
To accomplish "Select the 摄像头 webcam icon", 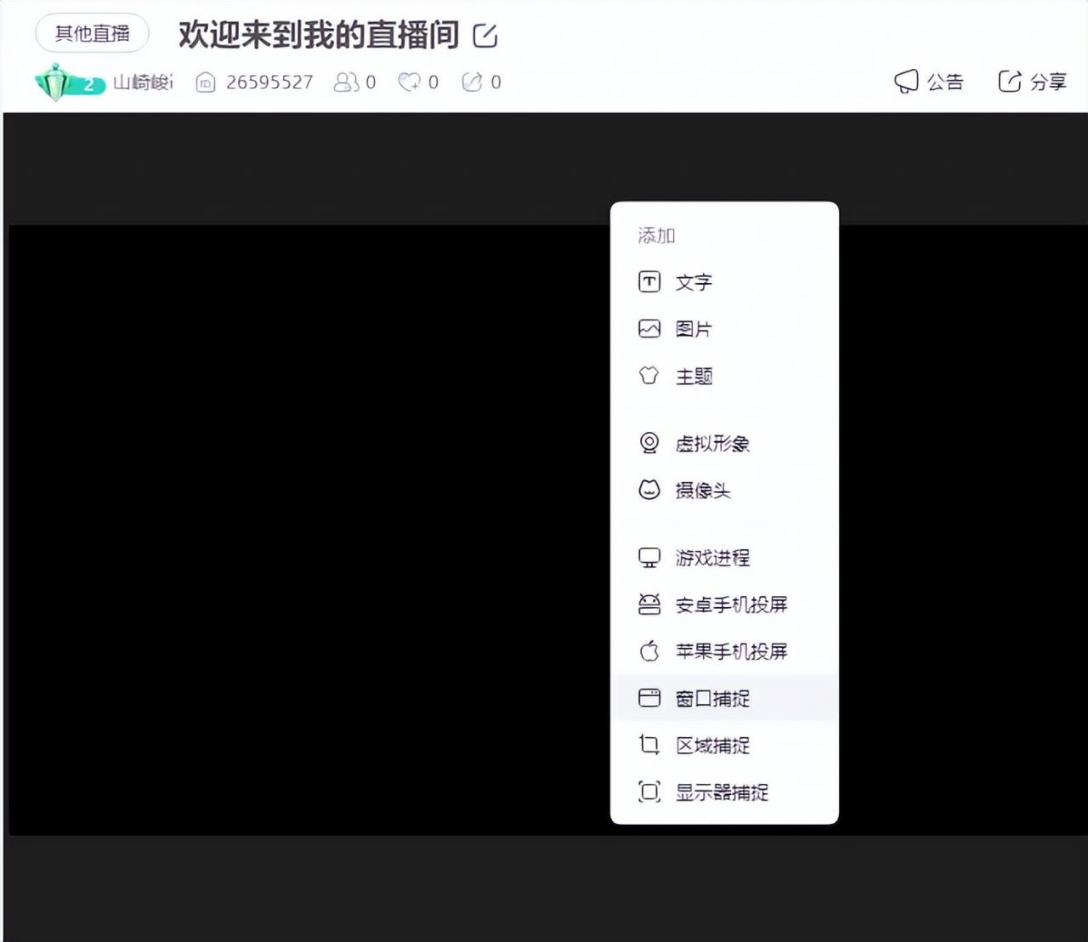I will [649, 490].
